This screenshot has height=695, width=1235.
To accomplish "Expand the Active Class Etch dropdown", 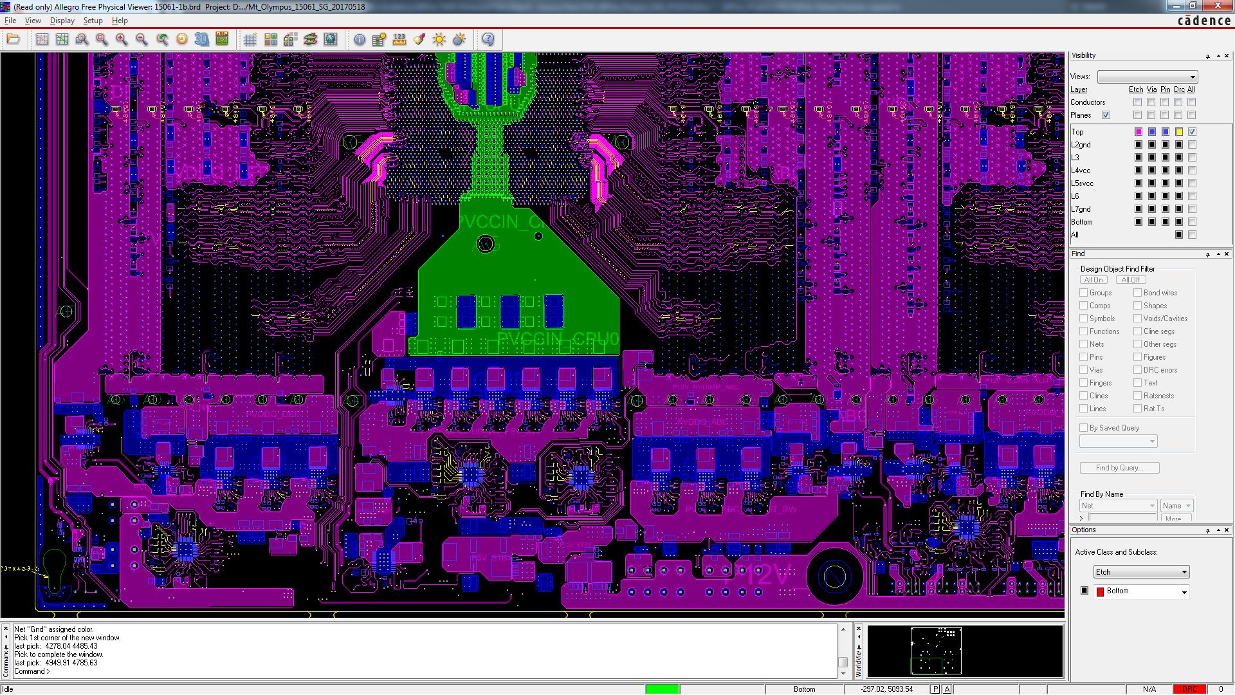I will click(x=1141, y=572).
